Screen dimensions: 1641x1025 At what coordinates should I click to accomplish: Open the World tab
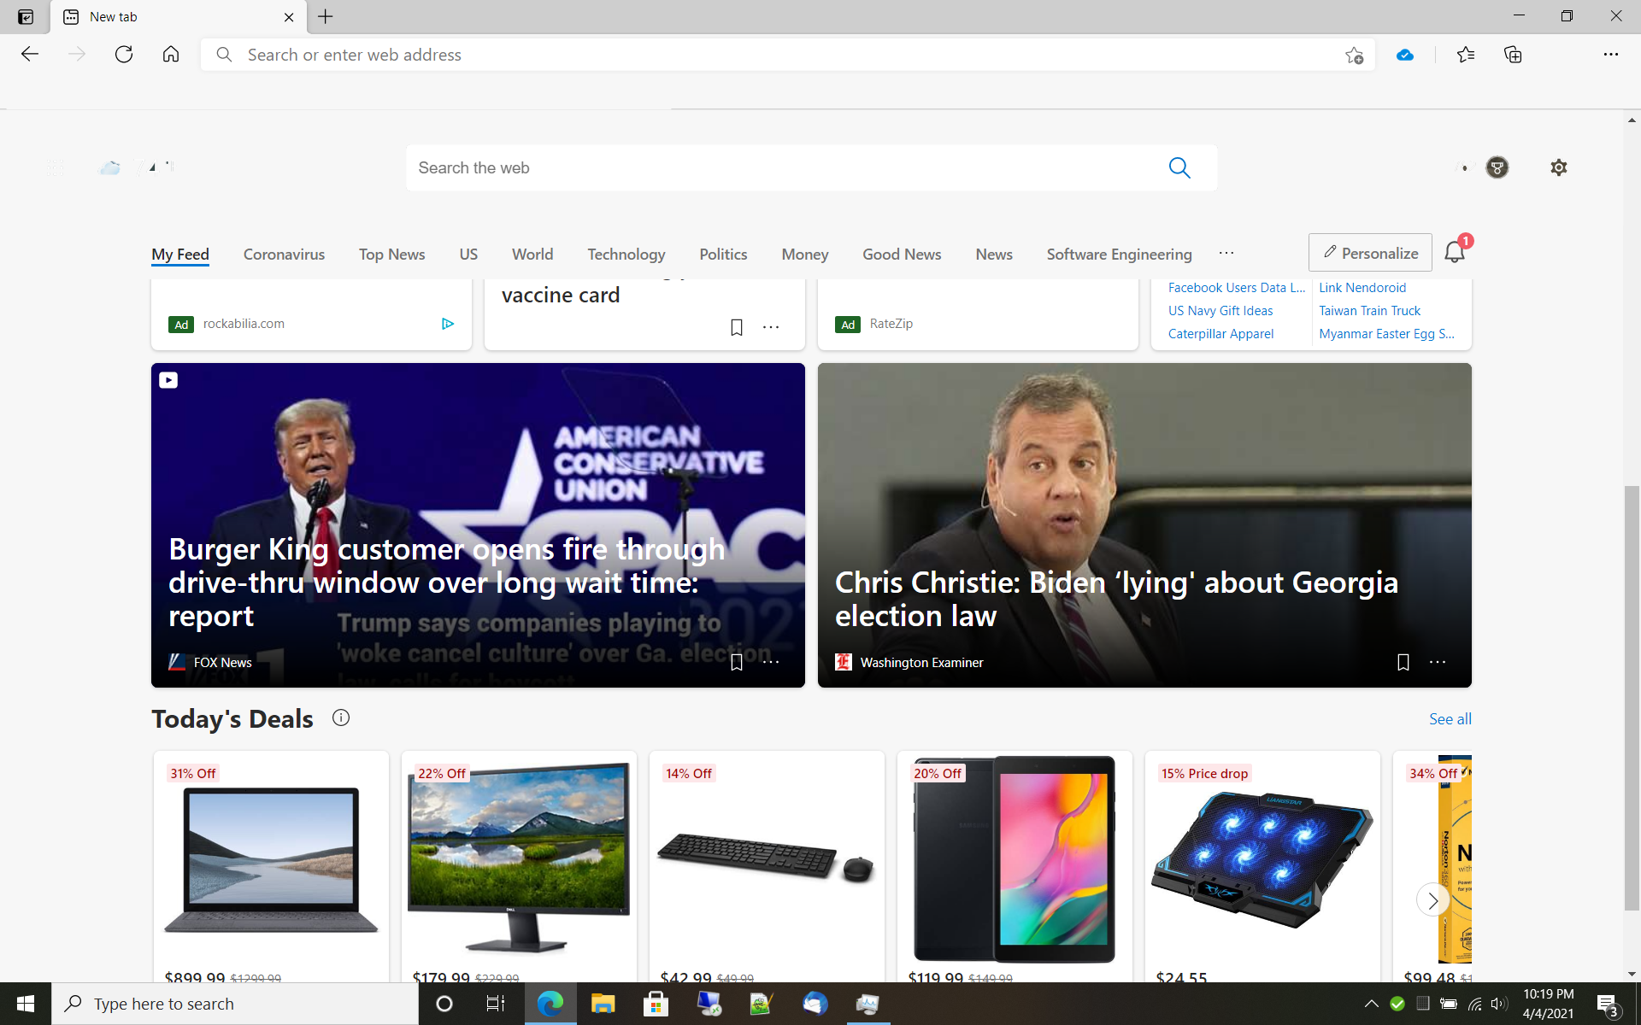pos(532,255)
